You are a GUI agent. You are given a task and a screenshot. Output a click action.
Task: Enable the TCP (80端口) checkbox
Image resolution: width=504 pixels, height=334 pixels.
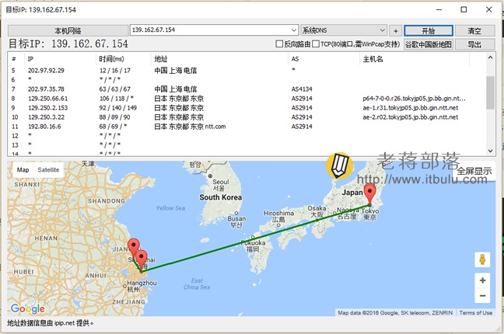click(x=316, y=44)
